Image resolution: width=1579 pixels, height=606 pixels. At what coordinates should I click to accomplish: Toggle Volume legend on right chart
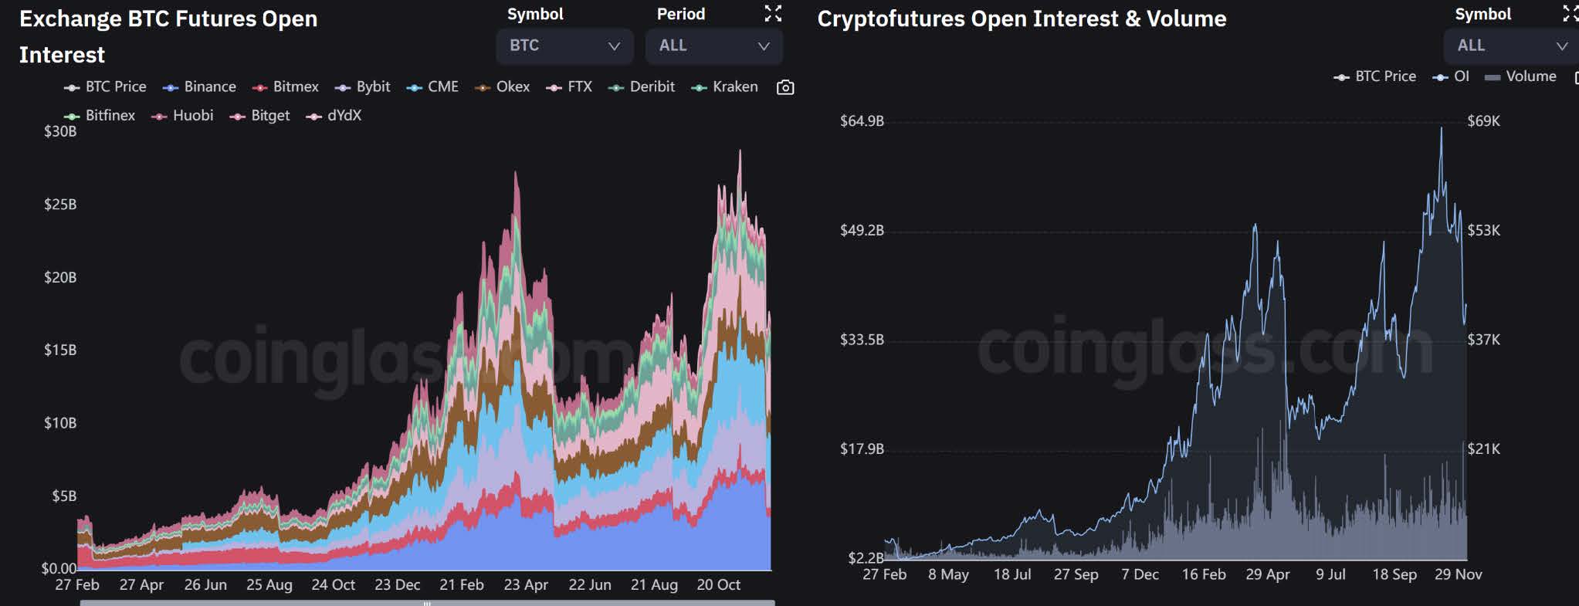[1520, 76]
